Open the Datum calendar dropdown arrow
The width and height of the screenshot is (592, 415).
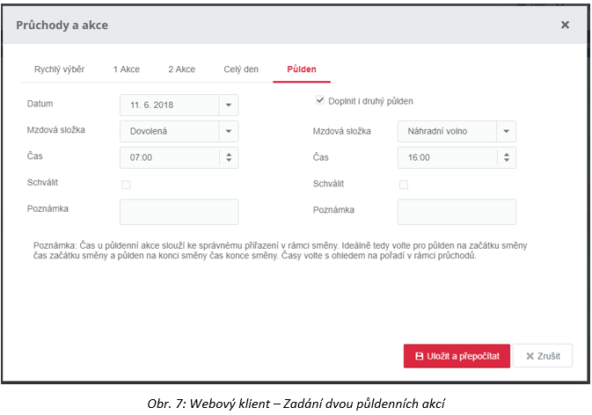coord(229,105)
